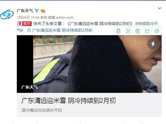The height and width of the screenshot is (124, 166).
Task: Open the 广东天气 profile avatar
Action: point(7,14)
